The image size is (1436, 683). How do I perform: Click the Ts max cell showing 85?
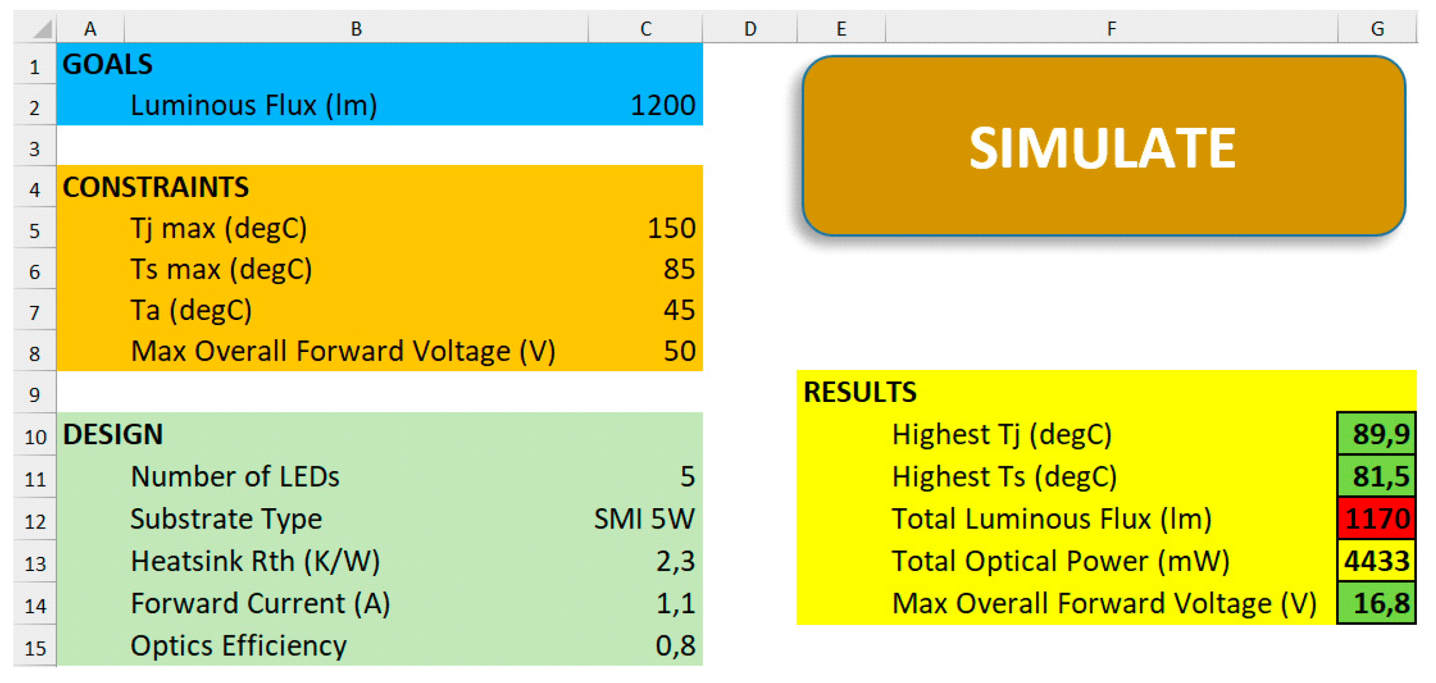point(678,269)
